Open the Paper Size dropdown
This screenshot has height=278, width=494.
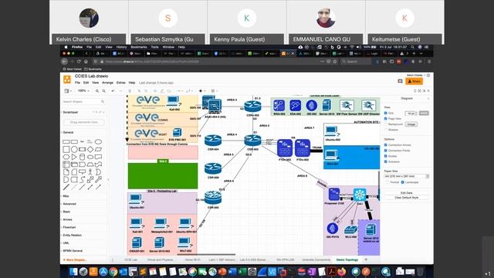pos(407,176)
